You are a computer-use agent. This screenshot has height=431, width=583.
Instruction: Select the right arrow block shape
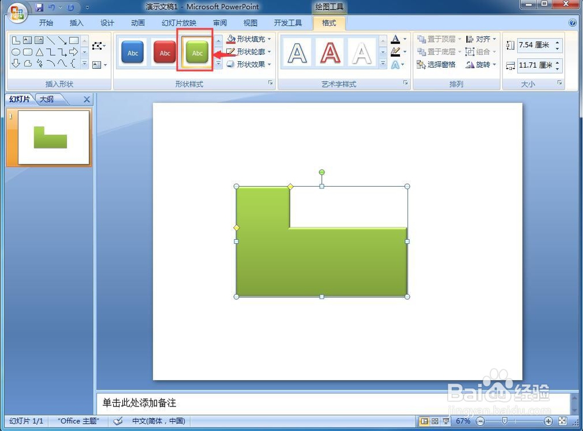point(73,52)
